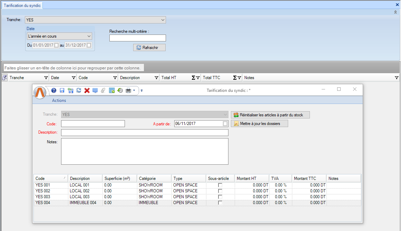Click Réinitialiser les articles à partir du stock

(x=270, y=115)
